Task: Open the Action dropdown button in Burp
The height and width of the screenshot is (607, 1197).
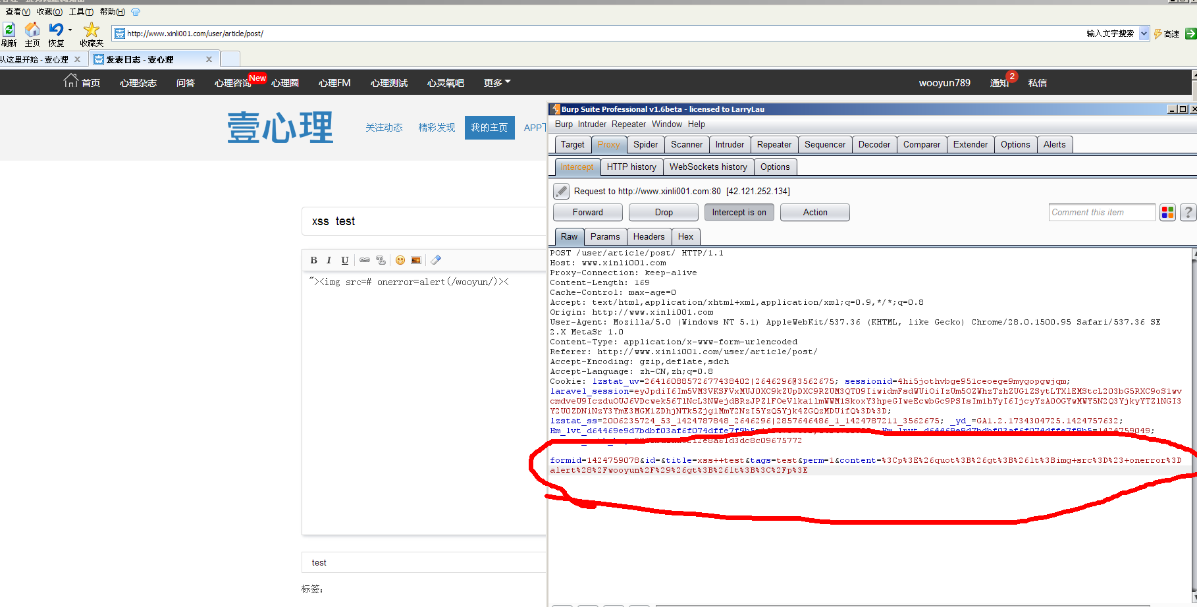Action: (814, 212)
